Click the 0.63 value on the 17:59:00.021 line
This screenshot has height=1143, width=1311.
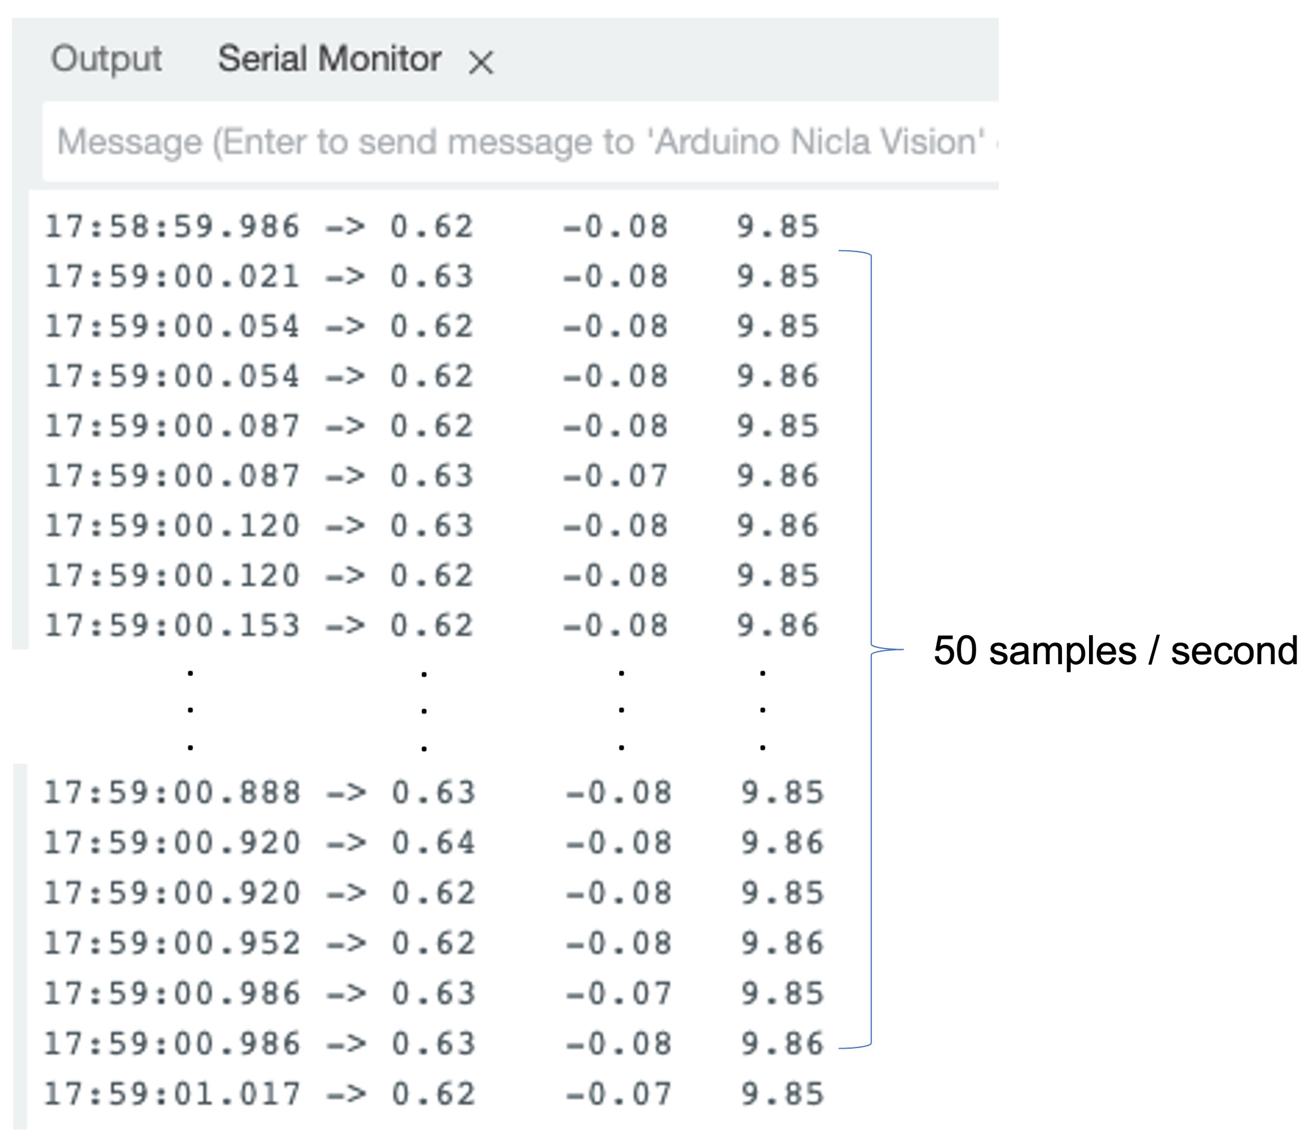pyautogui.click(x=432, y=277)
